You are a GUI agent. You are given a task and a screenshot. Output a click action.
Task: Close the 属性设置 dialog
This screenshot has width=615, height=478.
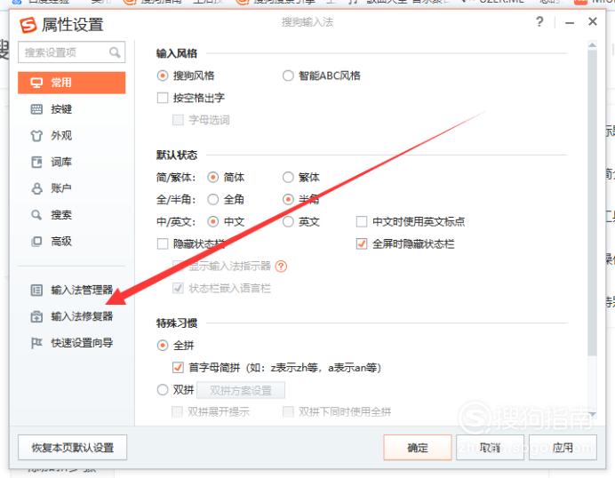[x=593, y=21]
